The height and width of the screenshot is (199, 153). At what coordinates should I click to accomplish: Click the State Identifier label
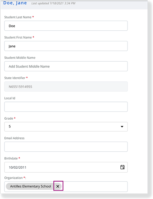tap(15, 78)
